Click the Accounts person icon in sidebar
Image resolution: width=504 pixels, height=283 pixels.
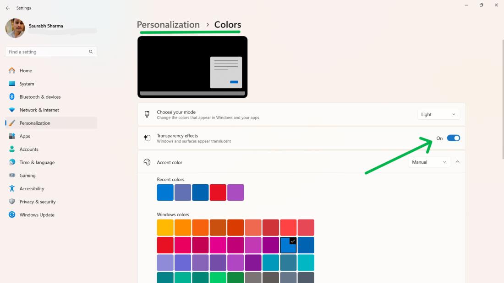point(12,149)
